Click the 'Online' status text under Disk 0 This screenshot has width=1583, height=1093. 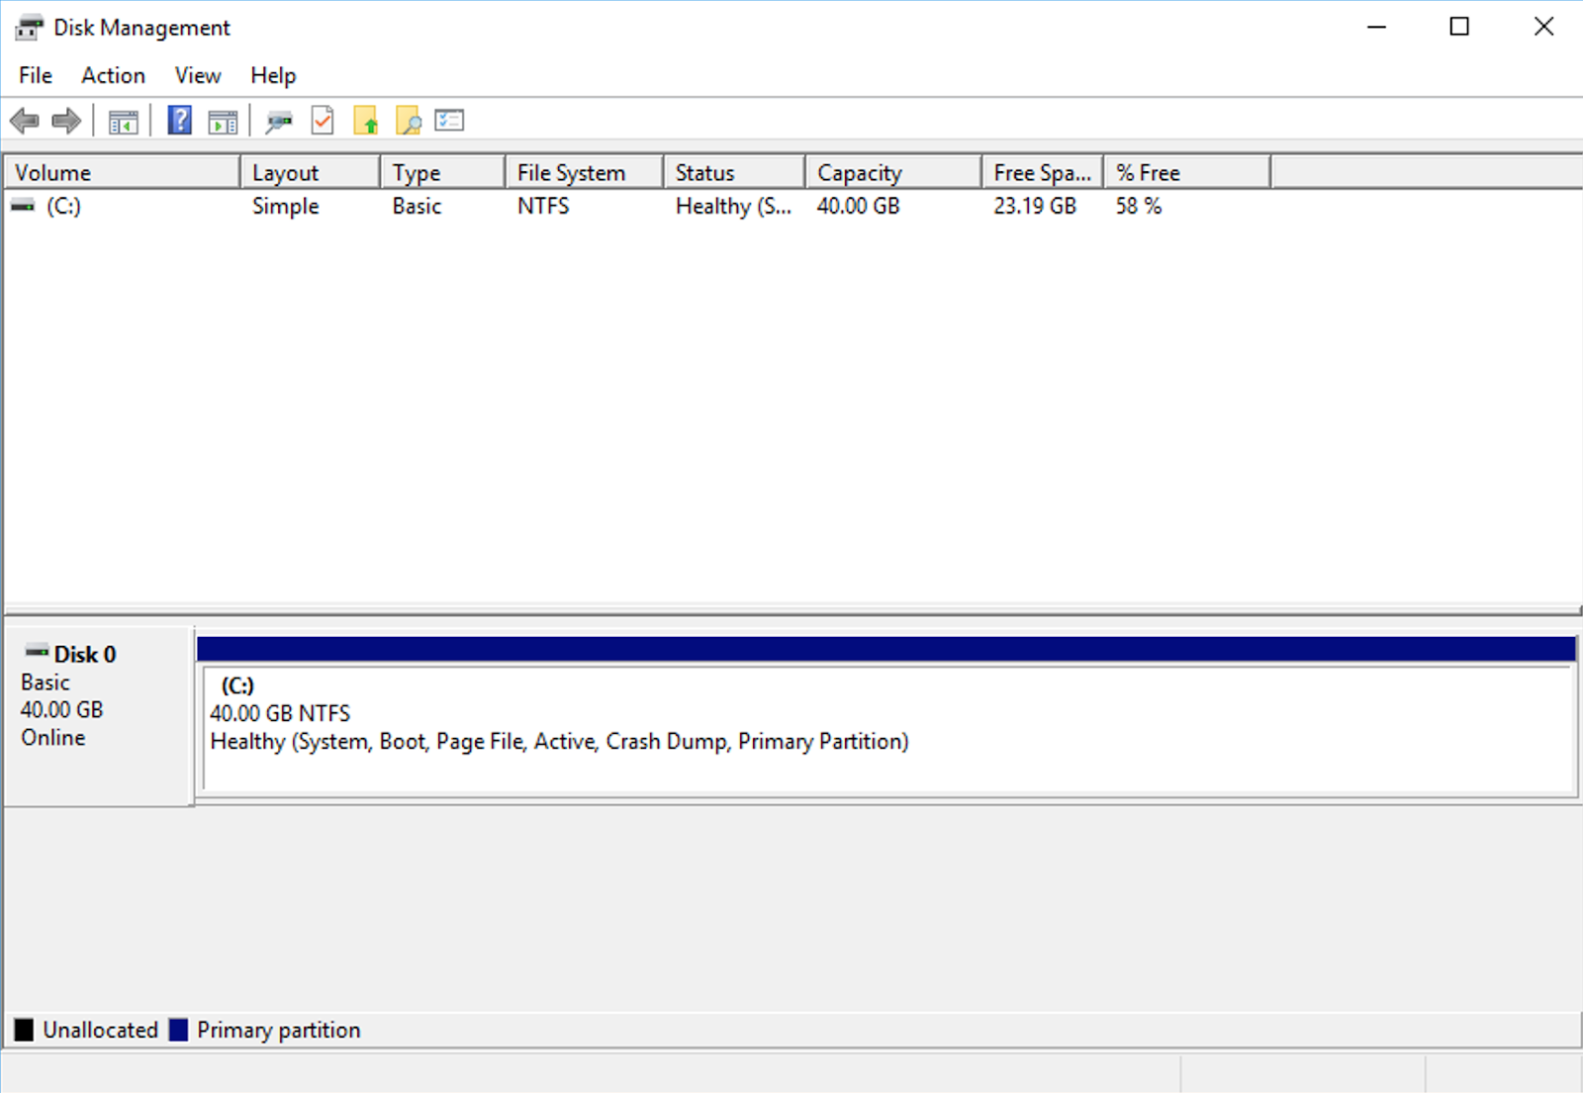[x=53, y=738]
